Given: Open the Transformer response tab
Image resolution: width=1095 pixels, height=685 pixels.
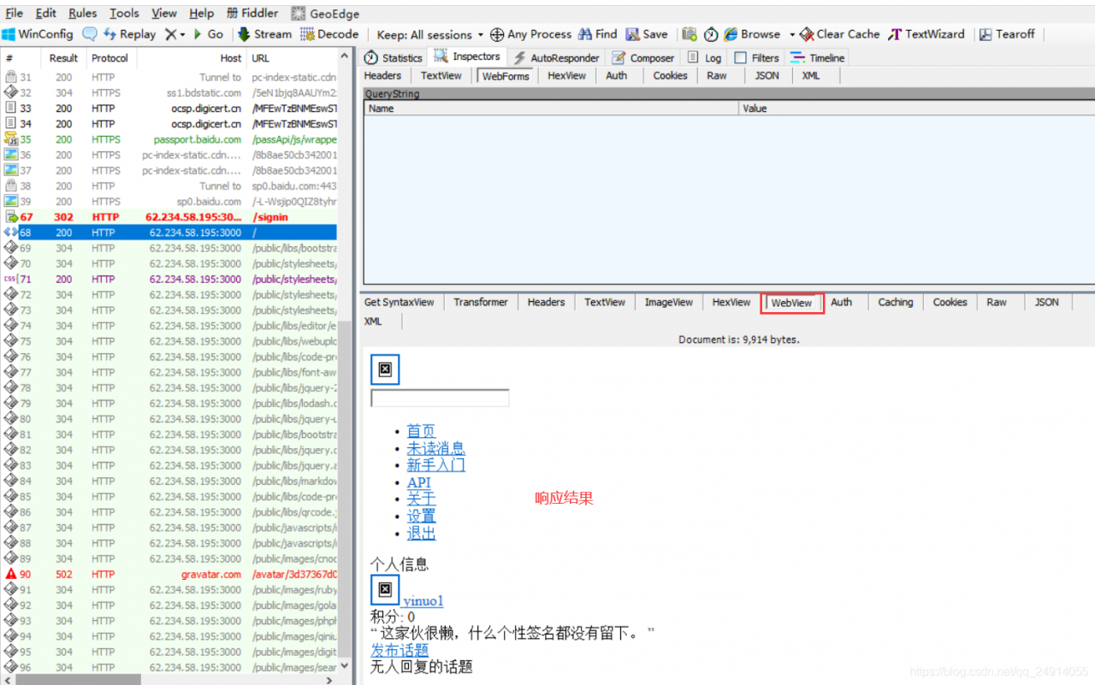Looking at the screenshot, I should [481, 302].
